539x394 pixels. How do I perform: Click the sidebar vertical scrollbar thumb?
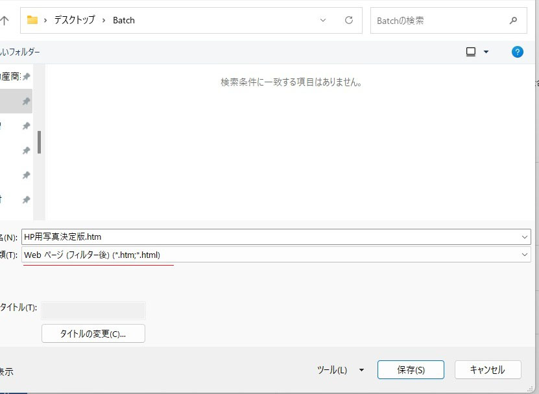tap(40, 142)
